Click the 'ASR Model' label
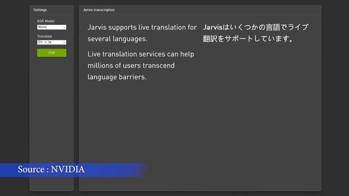The width and height of the screenshot is (349, 196). click(46, 21)
